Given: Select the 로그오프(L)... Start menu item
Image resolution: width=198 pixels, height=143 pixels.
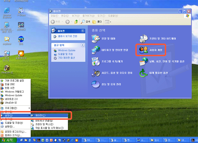Looking at the screenshot, I should pos(15,132).
